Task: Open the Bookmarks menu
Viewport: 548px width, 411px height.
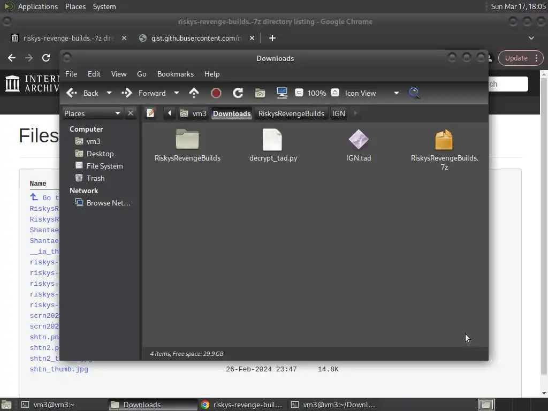Action: [176, 74]
